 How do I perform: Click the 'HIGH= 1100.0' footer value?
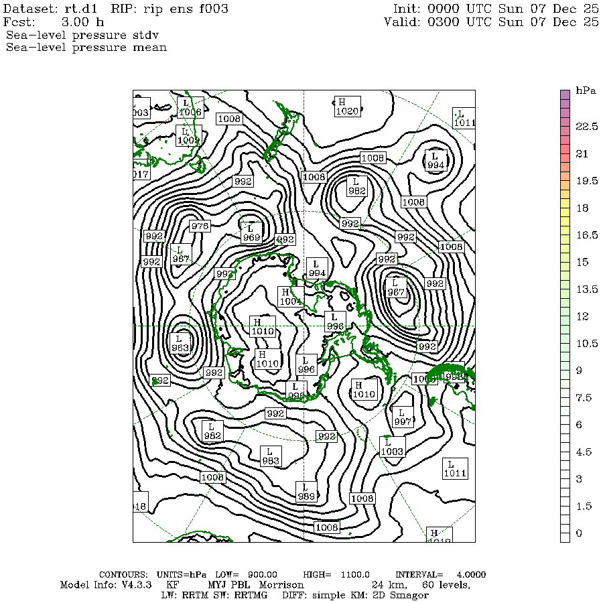click(x=336, y=575)
